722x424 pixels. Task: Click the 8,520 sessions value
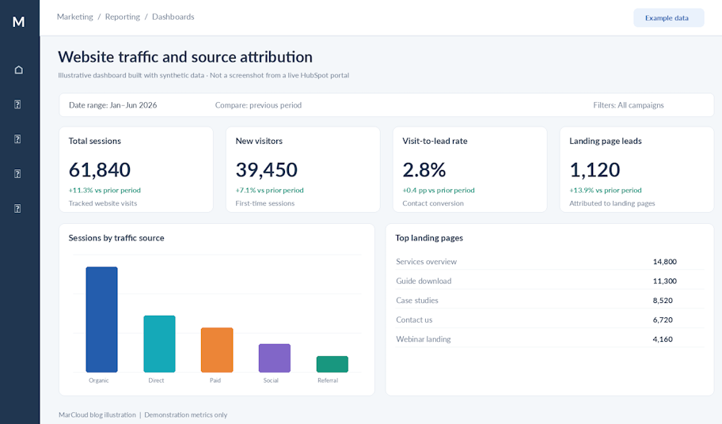(x=663, y=301)
